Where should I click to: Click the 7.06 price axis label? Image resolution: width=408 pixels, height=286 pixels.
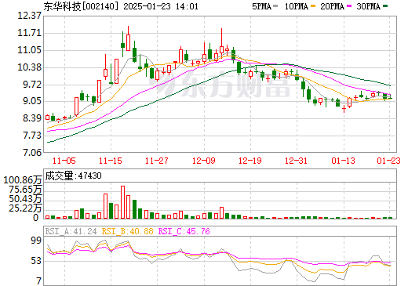[x=32, y=152]
